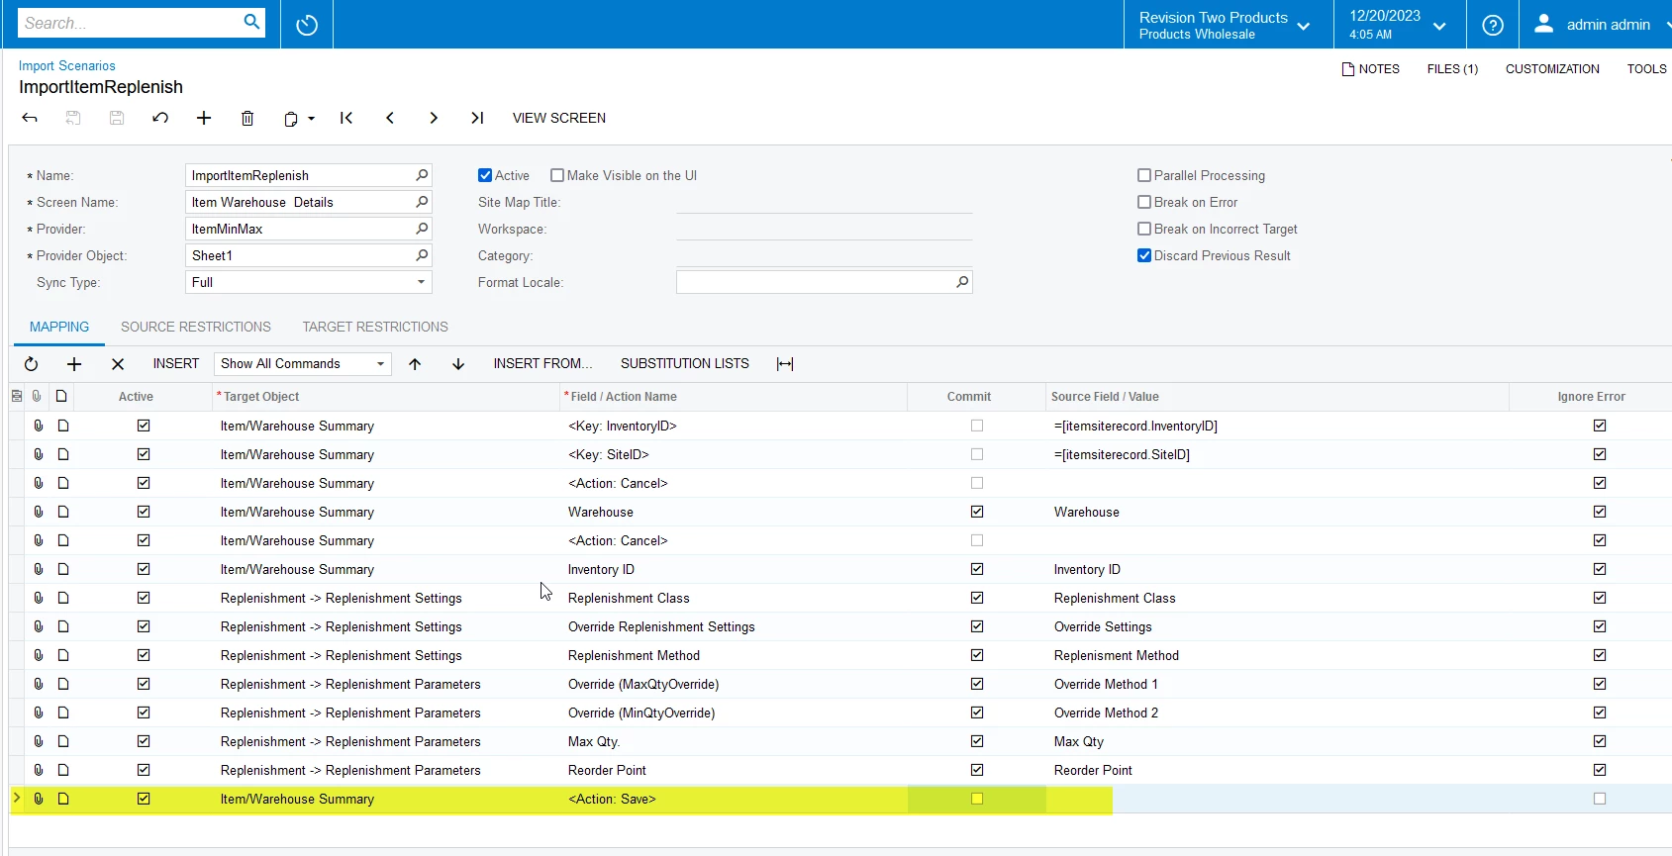The width and height of the screenshot is (1672, 856).
Task: Add new record with toolbar plus icon
Action: pos(204,118)
